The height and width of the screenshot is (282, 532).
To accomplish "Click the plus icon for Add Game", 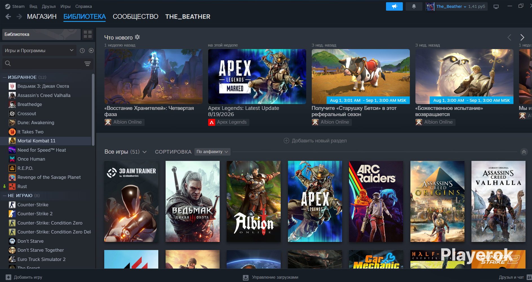I will tap(8, 277).
